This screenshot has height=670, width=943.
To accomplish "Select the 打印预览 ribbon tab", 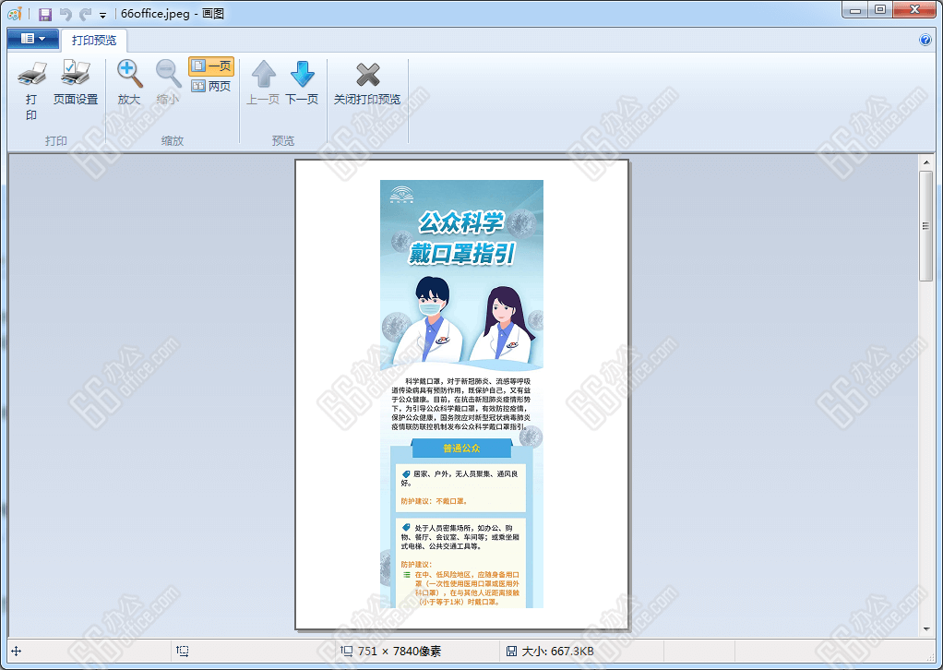I will pyautogui.click(x=94, y=40).
